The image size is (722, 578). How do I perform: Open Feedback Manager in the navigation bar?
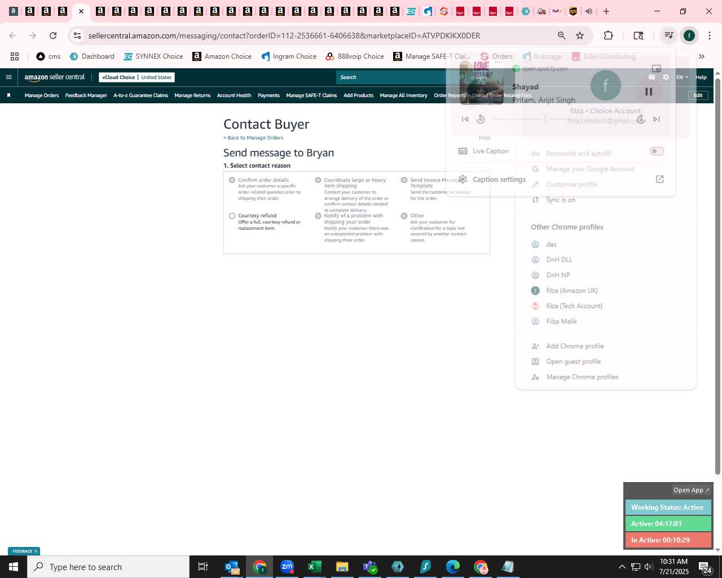coord(86,95)
